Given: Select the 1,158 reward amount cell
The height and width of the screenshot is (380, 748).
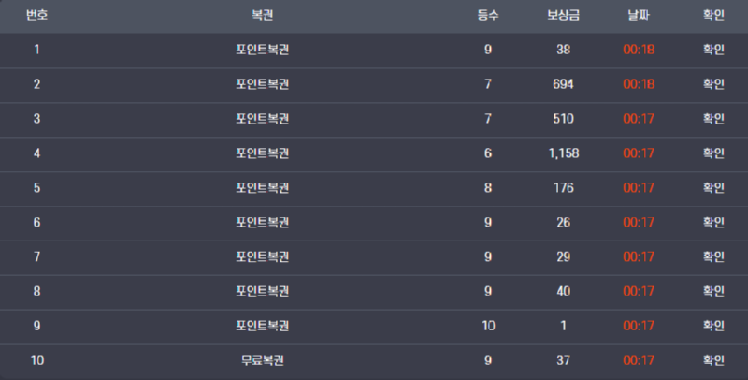Looking at the screenshot, I should pyautogui.click(x=563, y=153).
